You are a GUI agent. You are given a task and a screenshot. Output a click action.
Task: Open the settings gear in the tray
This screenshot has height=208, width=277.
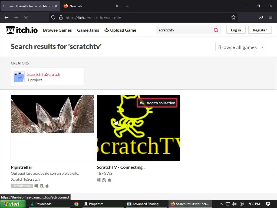coord(242,204)
